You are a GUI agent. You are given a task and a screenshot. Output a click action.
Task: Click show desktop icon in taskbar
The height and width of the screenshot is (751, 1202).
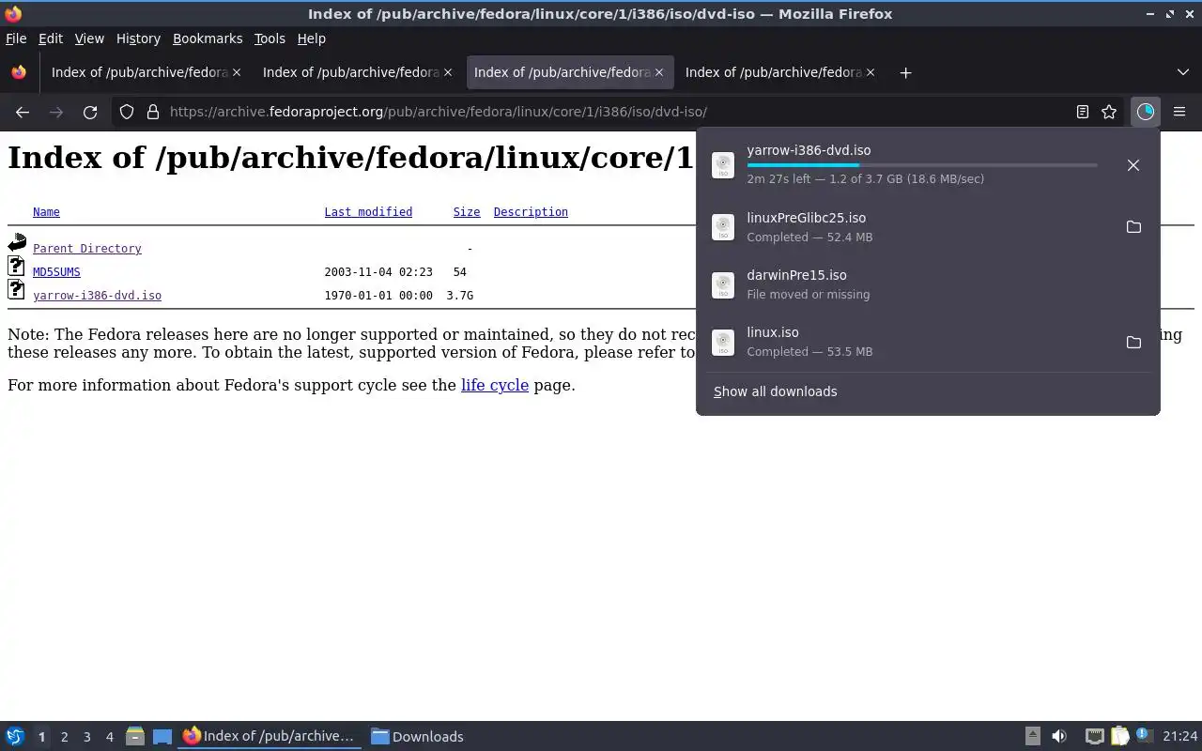(162, 737)
